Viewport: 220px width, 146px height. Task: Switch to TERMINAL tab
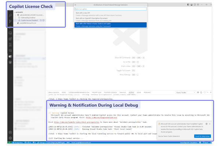click(x=122, y=92)
